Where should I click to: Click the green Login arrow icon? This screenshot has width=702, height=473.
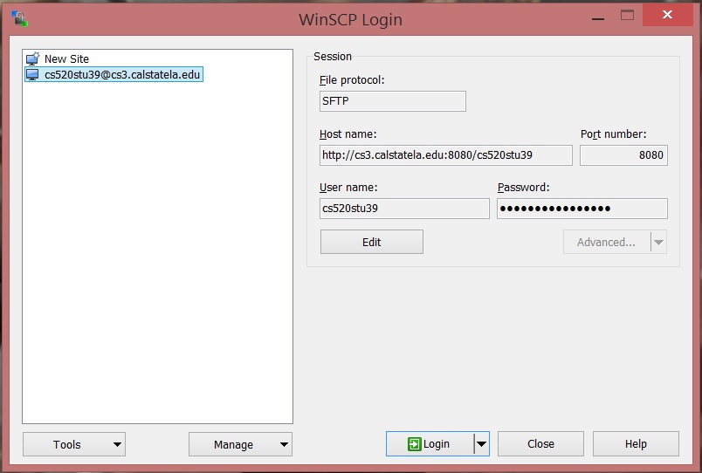414,444
